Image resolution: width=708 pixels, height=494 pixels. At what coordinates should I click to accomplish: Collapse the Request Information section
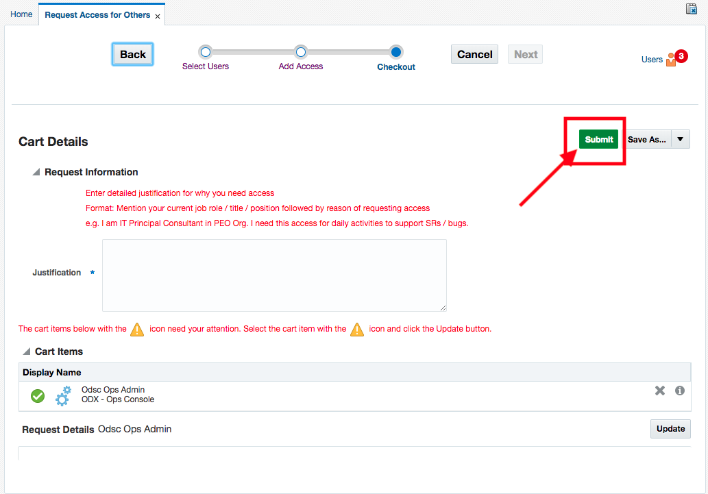(36, 173)
